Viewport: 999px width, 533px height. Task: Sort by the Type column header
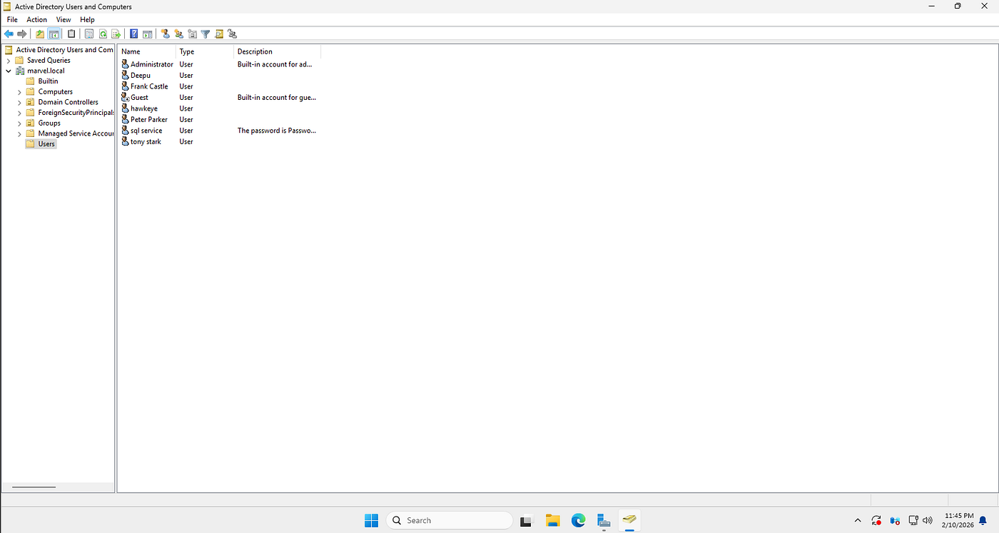pyautogui.click(x=205, y=51)
